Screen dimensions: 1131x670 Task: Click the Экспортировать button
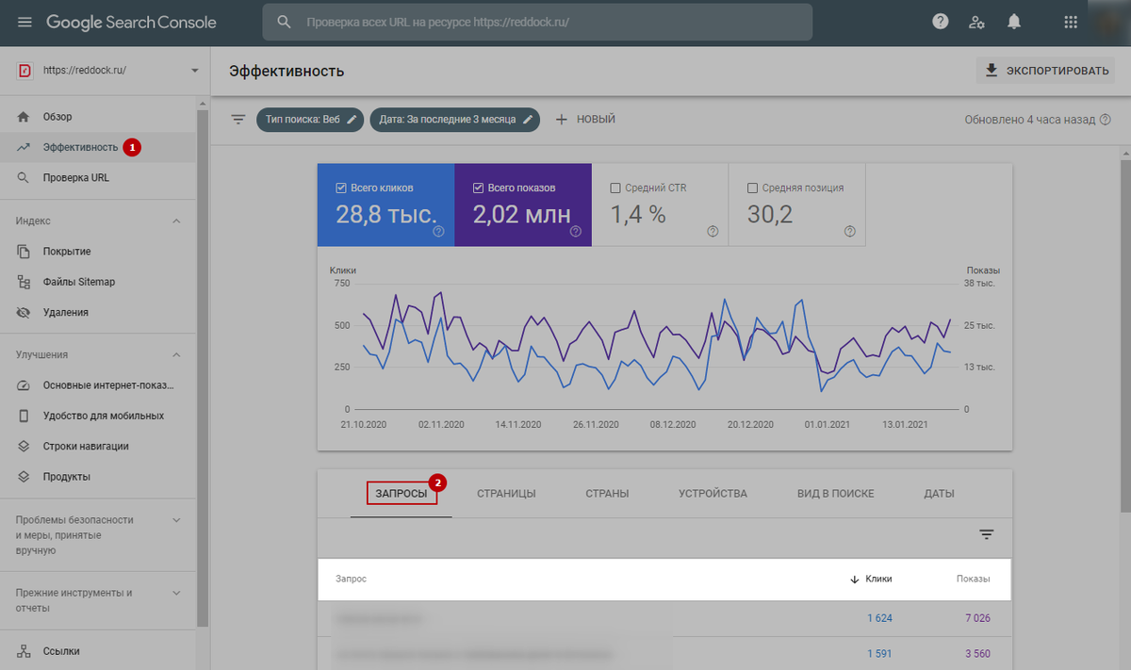point(1044,71)
